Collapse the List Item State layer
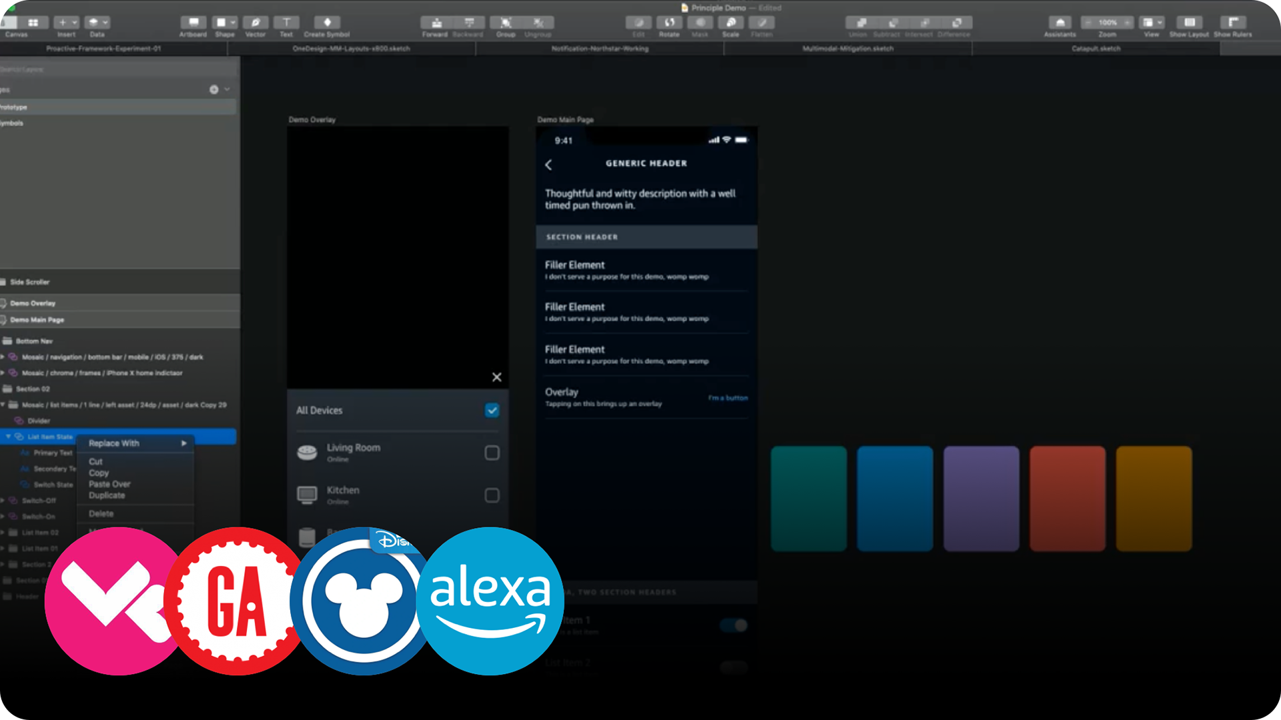Screen dimensions: 1281x720 (x=9, y=437)
